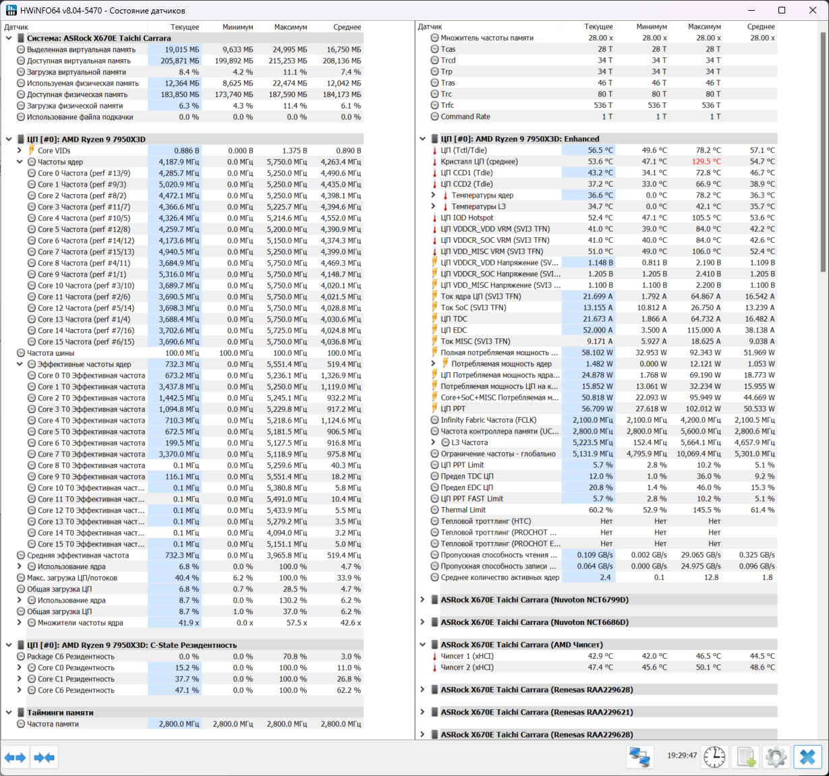This screenshot has width=829, height=776.
Task: Collapse the Система: ASRock X670E Taichi Carrara group
Action: pos(9,38)
